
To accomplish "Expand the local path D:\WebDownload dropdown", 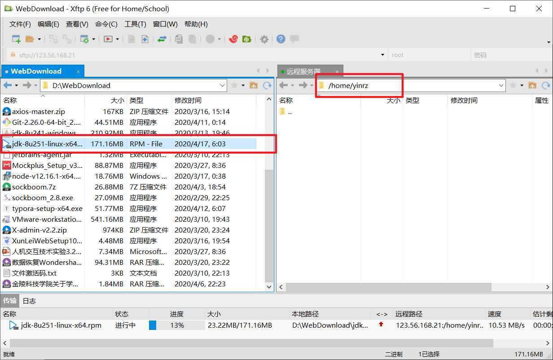I will pyautogui.click(x=223, y=85).
